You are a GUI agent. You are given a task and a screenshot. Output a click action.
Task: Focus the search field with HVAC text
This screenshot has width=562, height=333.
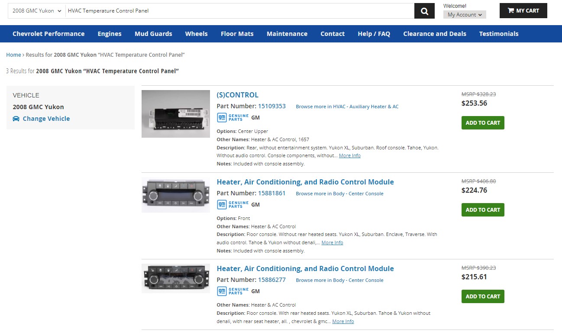239,11
